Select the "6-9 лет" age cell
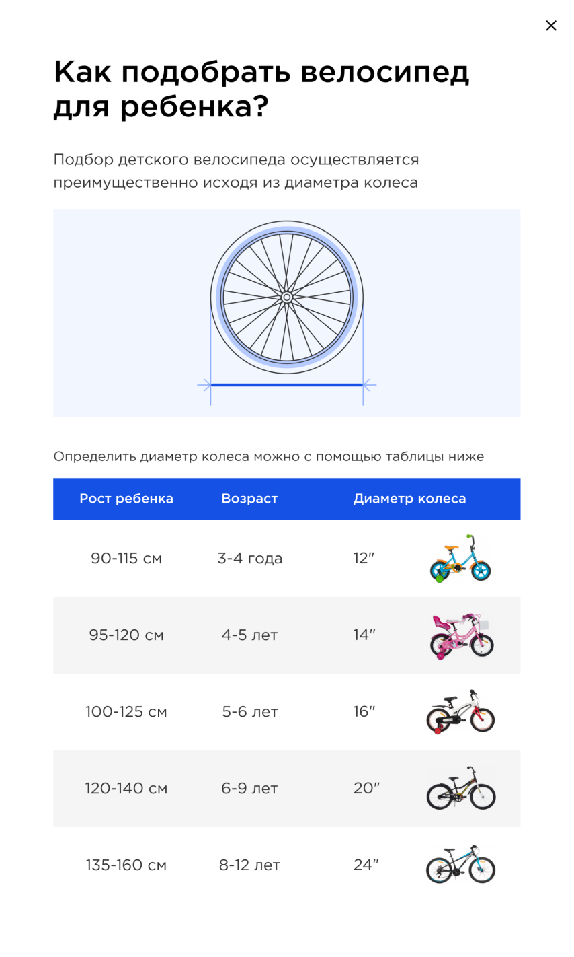Screen dimensions: 574x957 [x=249, y=788]
